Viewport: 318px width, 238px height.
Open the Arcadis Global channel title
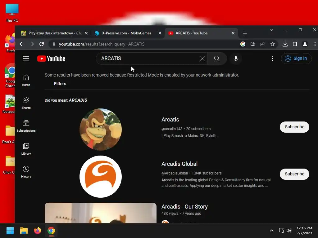tap(179, 164)
